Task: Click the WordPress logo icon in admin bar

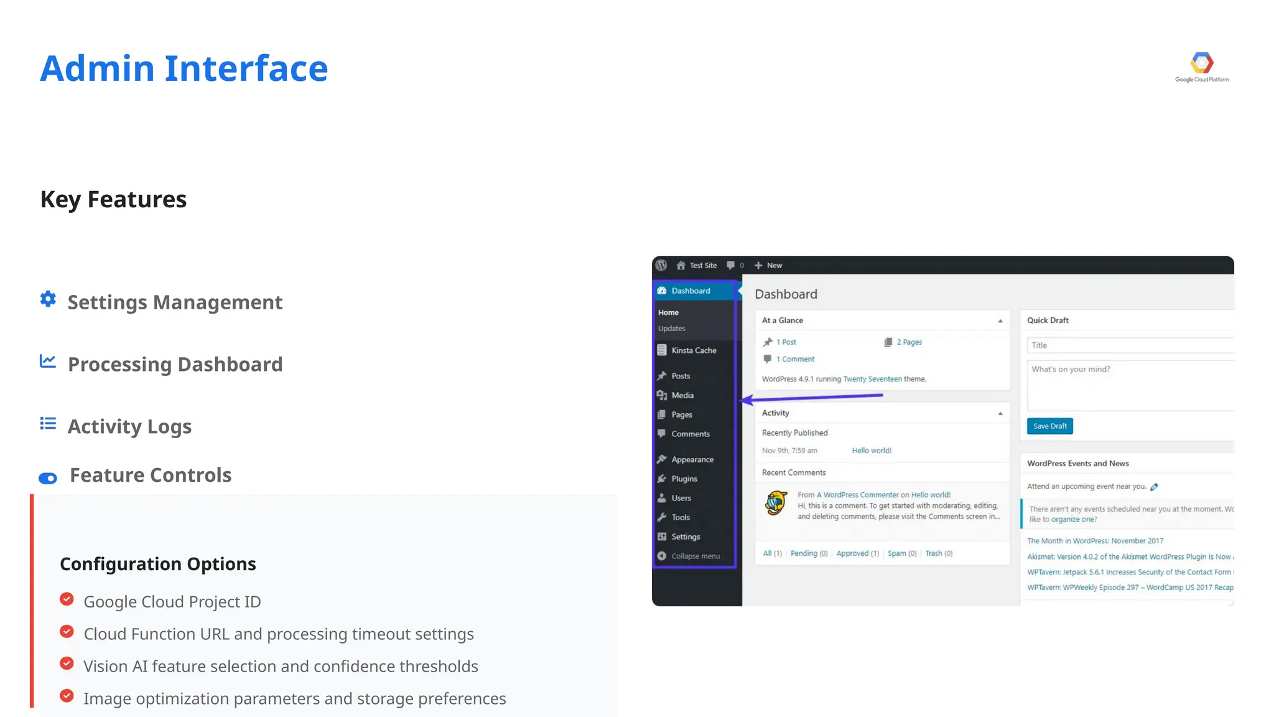Action: pyautogui.click(x=661, y=265)
